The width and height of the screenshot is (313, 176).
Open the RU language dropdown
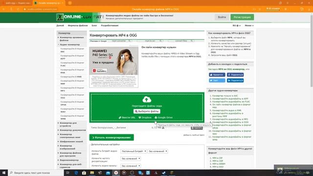[237, 25]
